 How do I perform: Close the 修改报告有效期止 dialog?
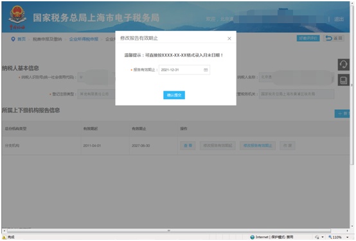[x=229, y=39]
